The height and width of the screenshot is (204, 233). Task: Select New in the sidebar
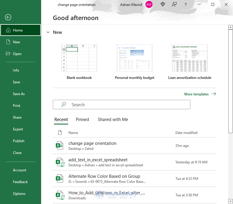point(21,42)
